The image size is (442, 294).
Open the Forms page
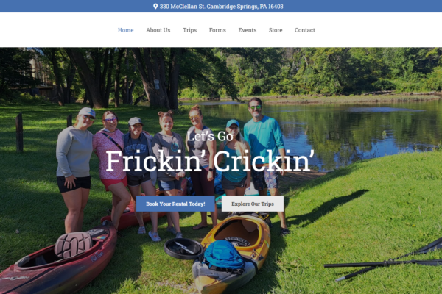click(217, 30)
